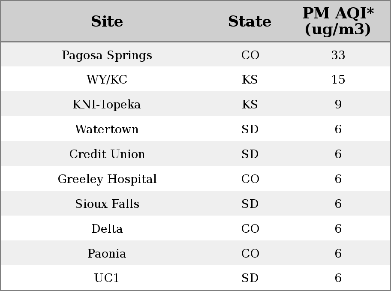Select the Delta site cell
This screenshot has height=291, width=391.
tap(107, 228)
